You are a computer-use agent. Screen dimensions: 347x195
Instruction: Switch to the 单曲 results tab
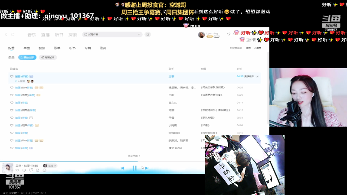point(26,48)
